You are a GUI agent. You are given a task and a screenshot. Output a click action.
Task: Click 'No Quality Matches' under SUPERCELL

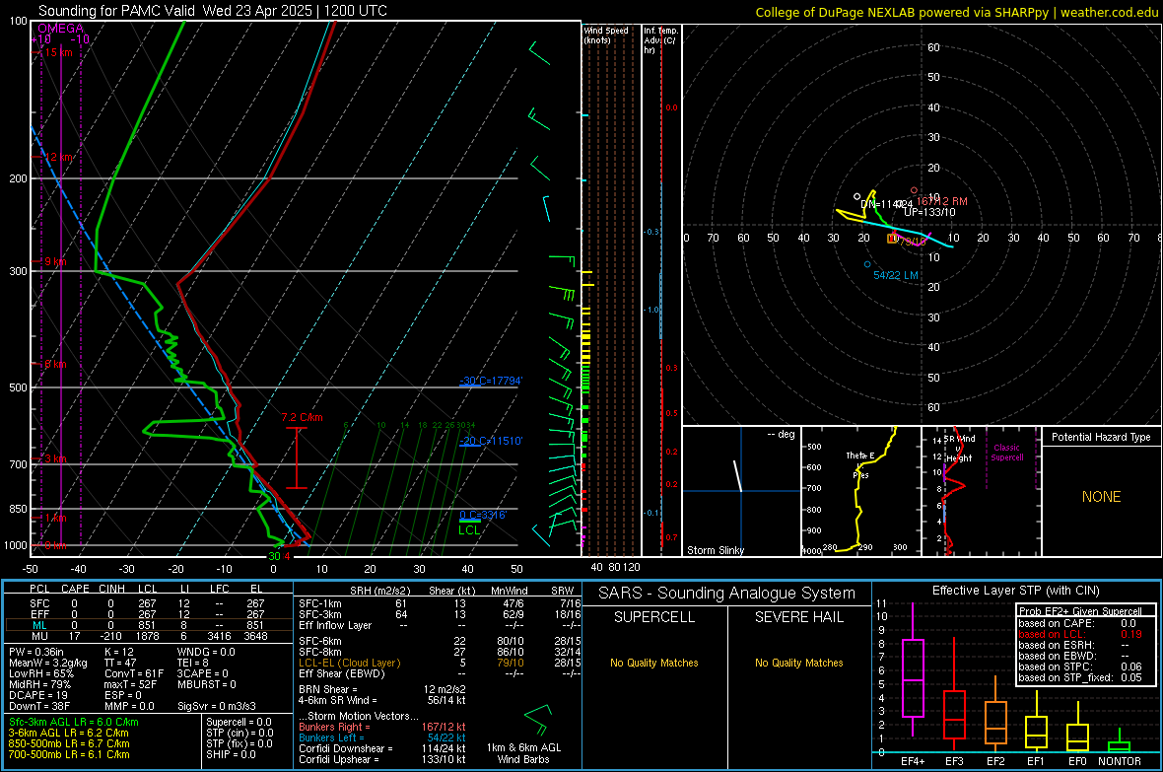pyautogui.click(x=654, y=663)
